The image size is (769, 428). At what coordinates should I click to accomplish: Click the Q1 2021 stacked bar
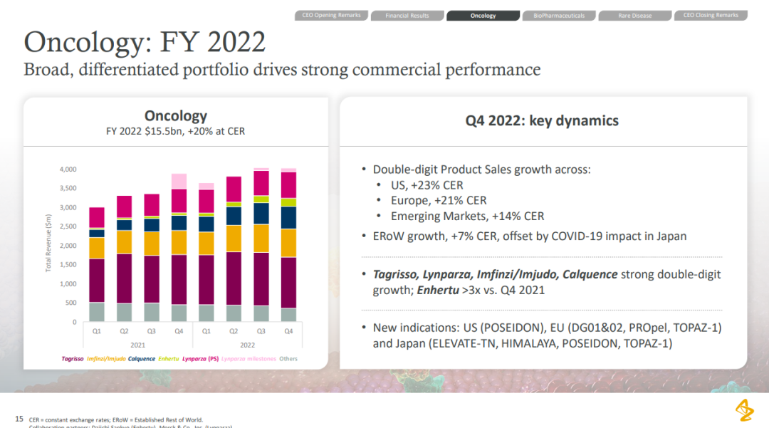(x=97, y=264)
